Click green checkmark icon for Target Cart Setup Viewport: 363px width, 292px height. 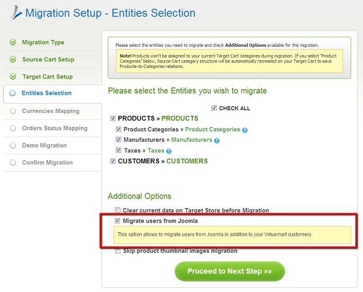coord(13,77)
